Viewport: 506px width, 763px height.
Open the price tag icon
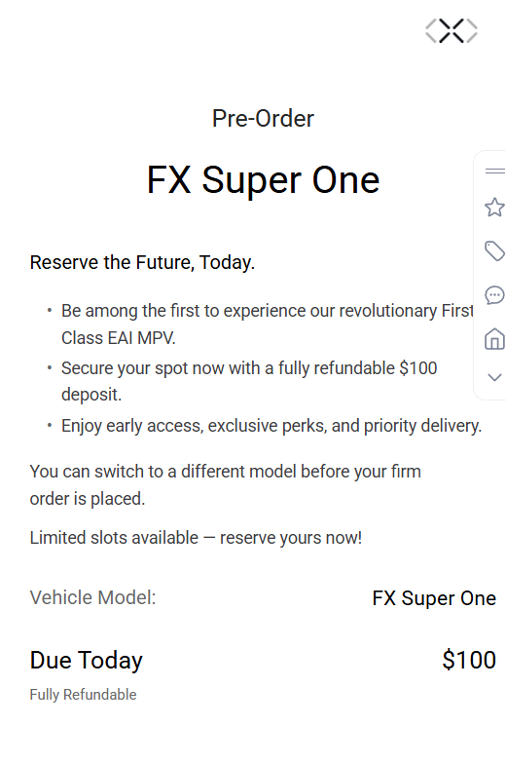(495, 250)
